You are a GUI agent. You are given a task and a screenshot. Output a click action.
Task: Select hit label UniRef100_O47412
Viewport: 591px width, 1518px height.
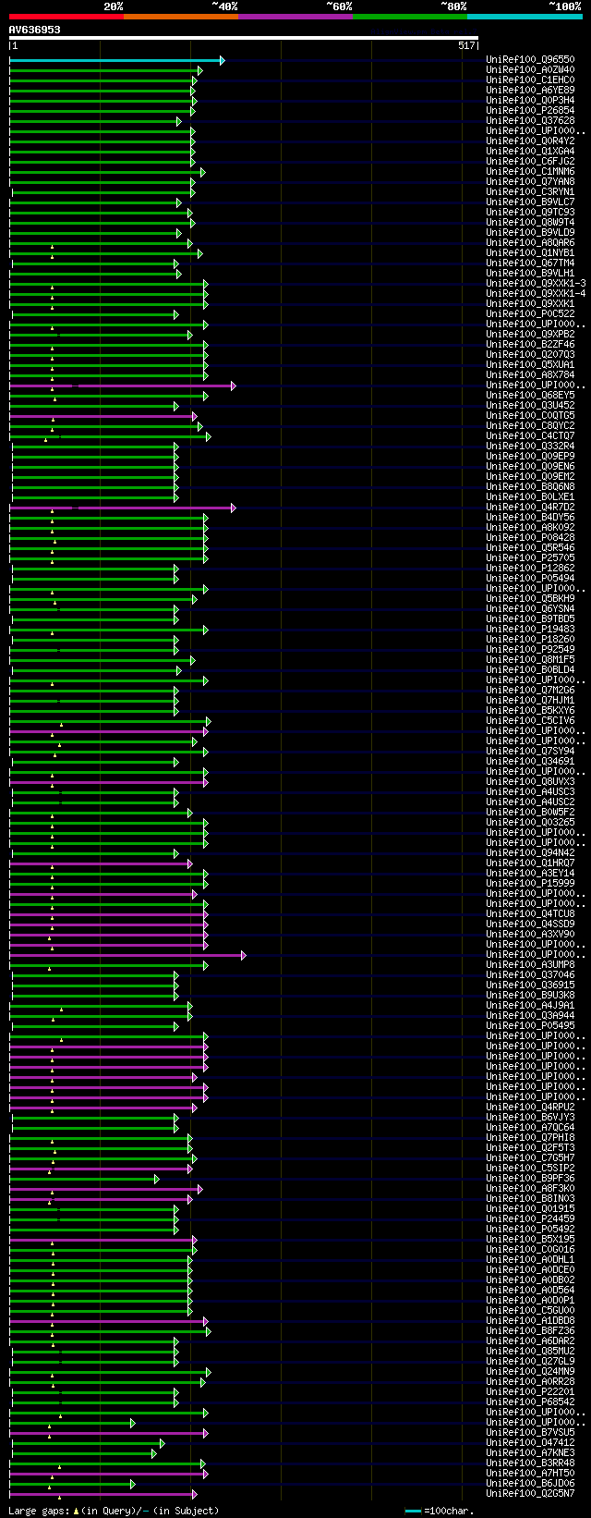530,1443
